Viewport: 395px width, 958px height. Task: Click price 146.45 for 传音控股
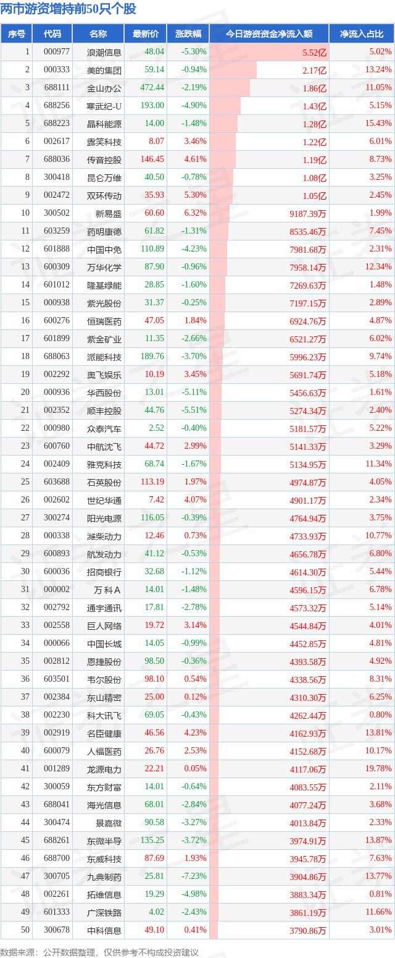click(x=152, y=159)
